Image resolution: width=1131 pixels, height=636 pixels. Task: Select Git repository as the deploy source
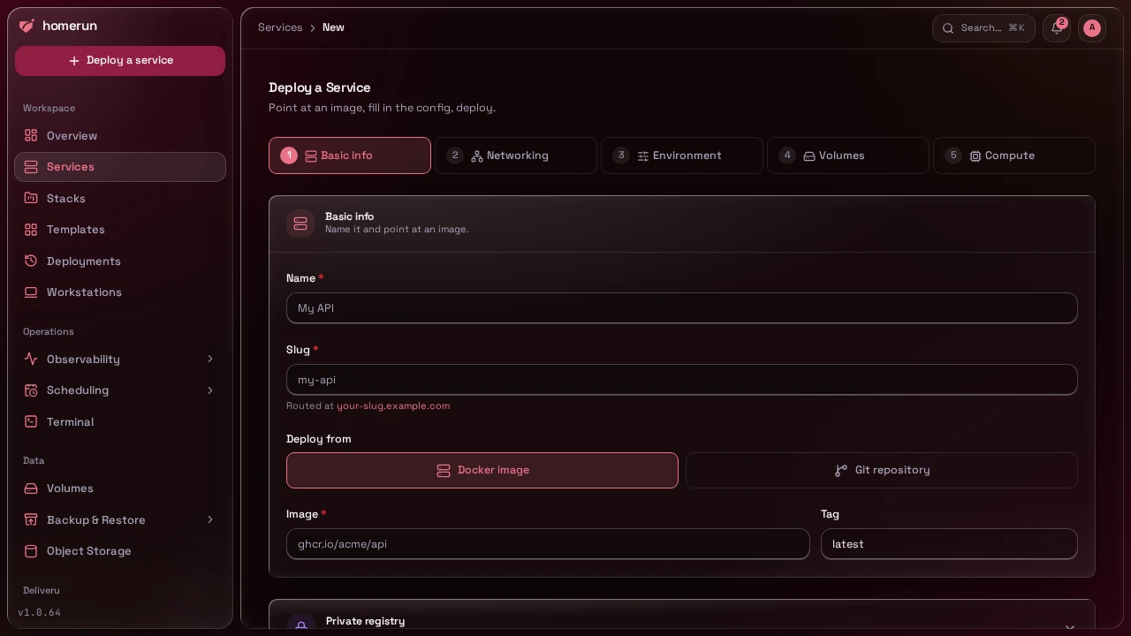coord(882,471)
